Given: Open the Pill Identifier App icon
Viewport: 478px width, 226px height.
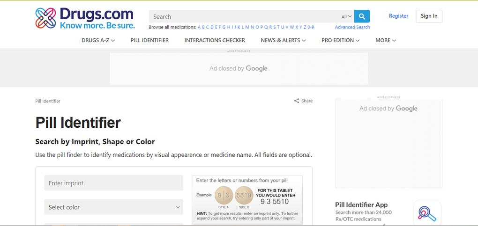Looking at the screenshot, I should click(427, 213).
